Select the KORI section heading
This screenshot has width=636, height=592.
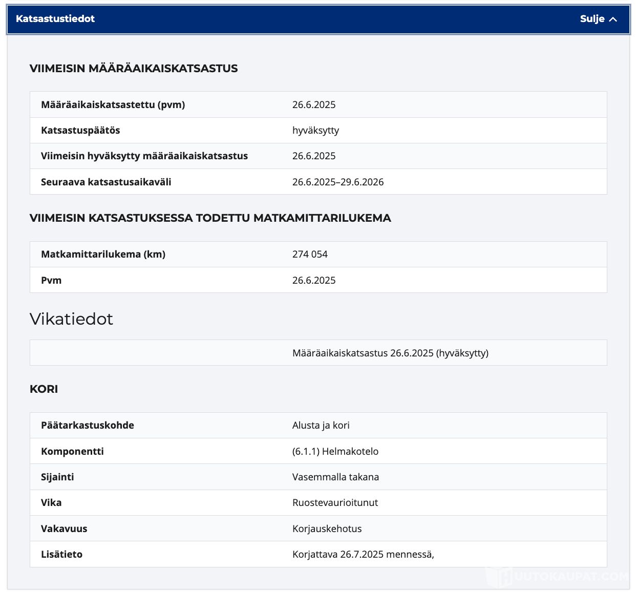pyautogui.click(x=44, y=389)
